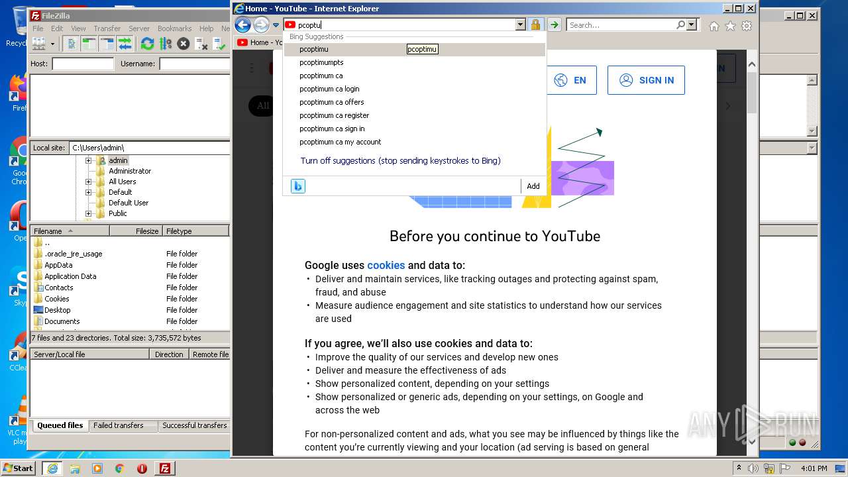The width and height of the screenshot is (848, 477).
Task: Click the Local site path field
Action: point(150,148)
